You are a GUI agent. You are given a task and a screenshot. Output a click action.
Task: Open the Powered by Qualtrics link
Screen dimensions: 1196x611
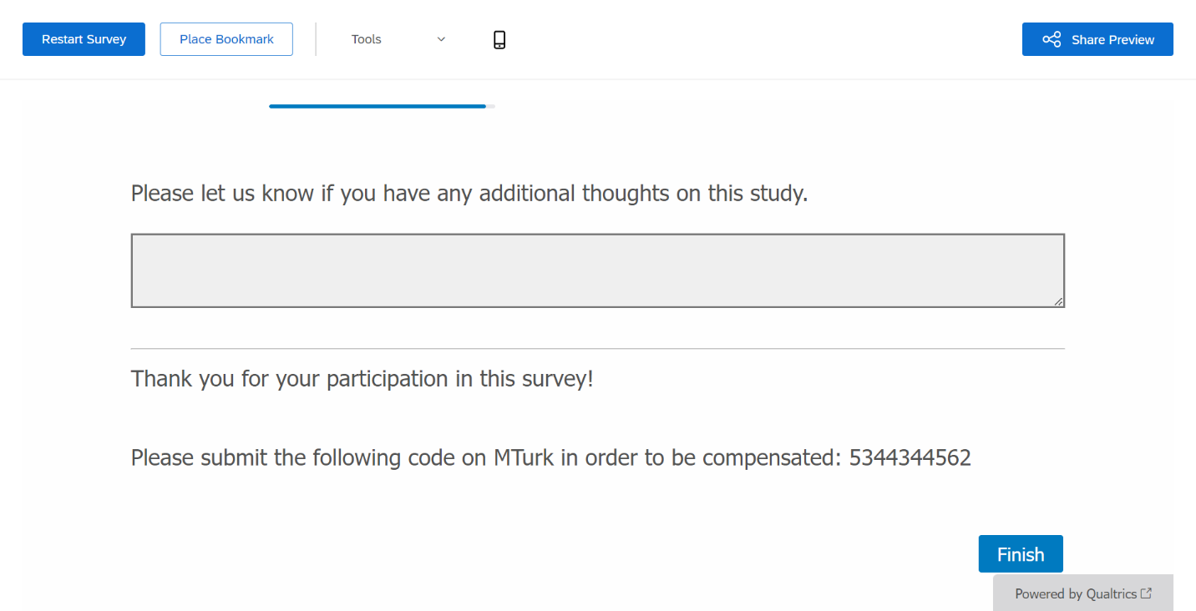(1076, 593)
